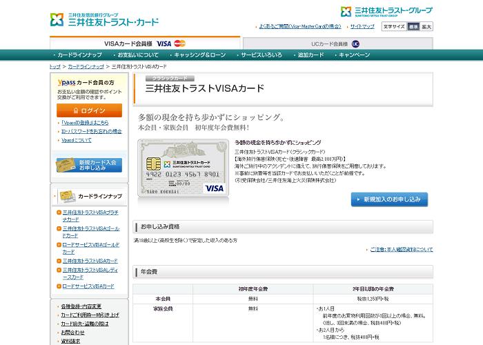Set text size to 拡大

coord(426,27)
